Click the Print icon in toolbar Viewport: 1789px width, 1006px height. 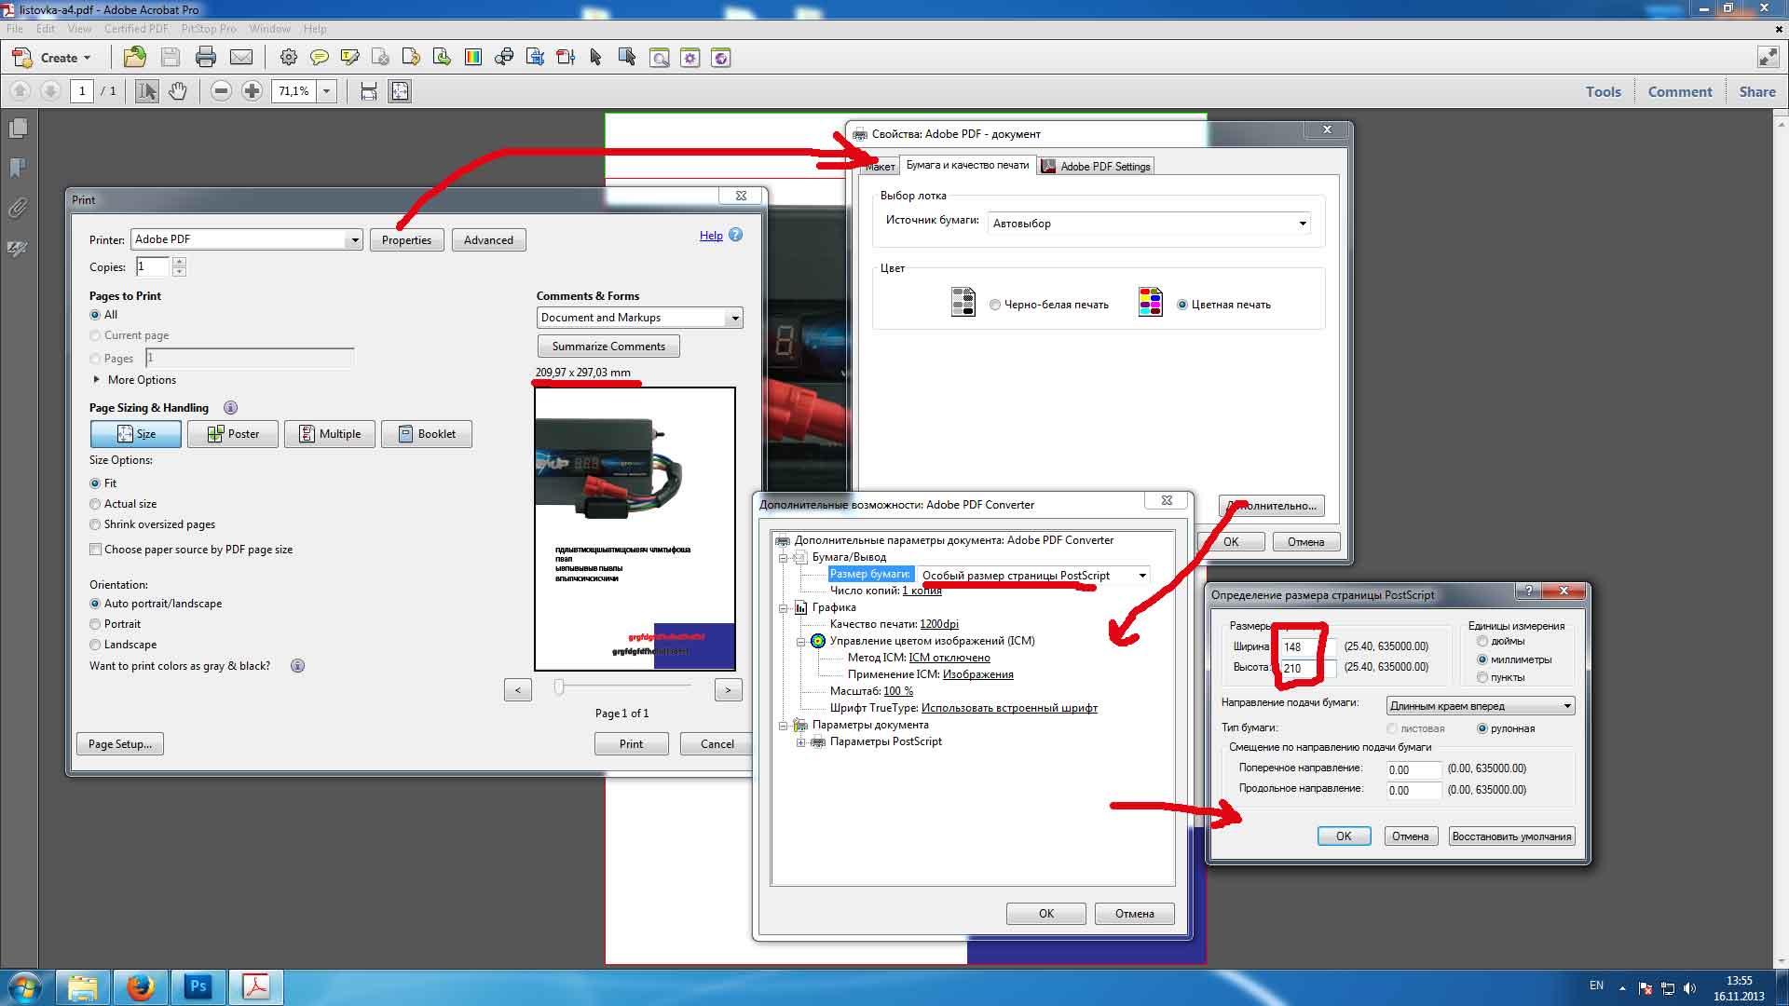tap(205, 58)
